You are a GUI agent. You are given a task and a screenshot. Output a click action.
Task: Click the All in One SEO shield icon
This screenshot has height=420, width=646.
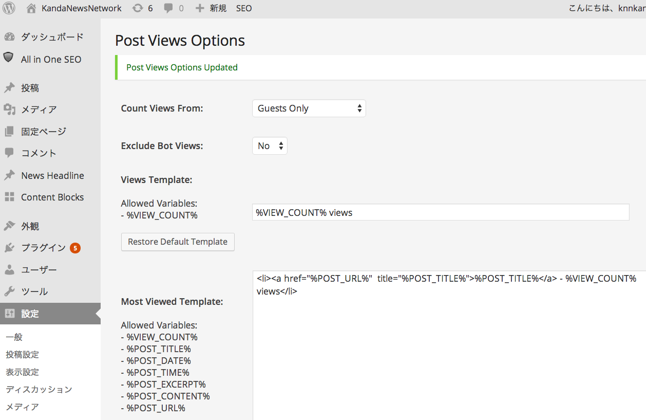pyautogui.click(x=9, y=58)
